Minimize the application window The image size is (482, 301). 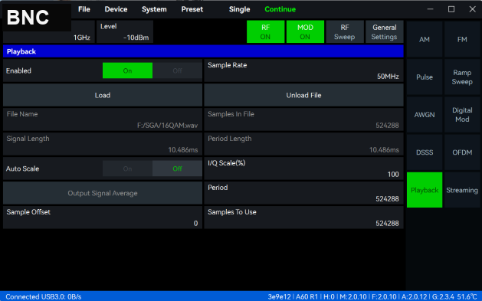[430, 9]
